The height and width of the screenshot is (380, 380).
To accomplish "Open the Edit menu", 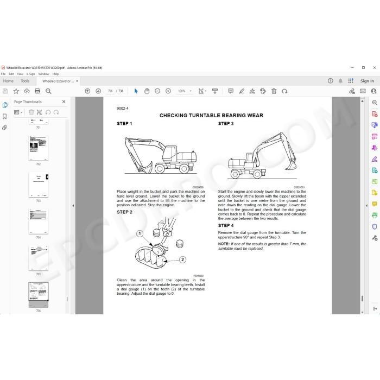I will point(11,74).
